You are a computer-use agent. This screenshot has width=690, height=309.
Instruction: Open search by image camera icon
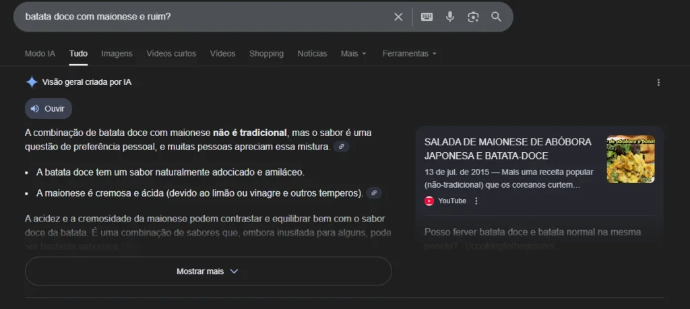(x=473, y=17)
